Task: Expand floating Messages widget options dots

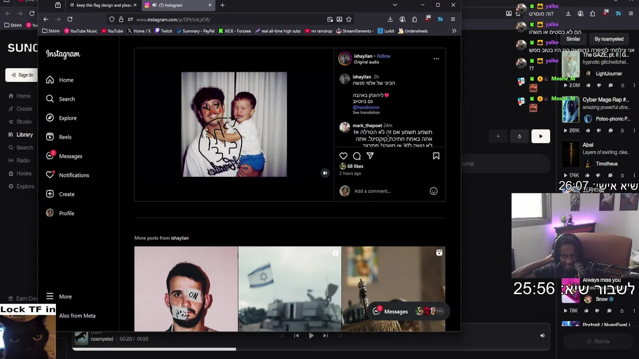Action: coord(440,311)
